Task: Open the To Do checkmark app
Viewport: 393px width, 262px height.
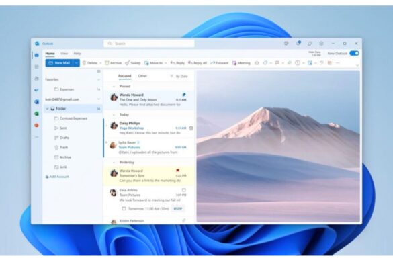Action: (x=36, y=90)
